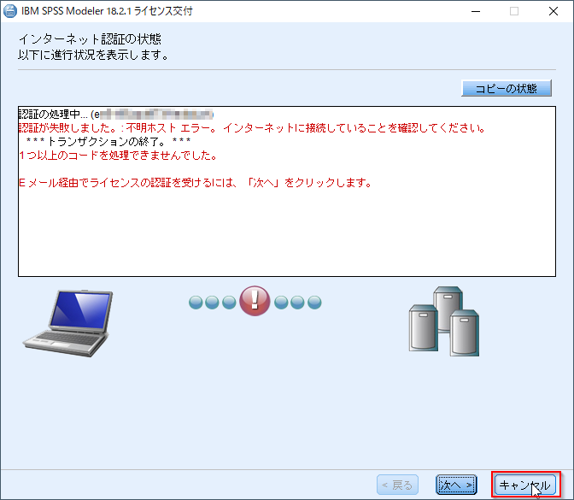Image resolution: width=574 pixels, height=500 pixels.
Task: Click the 以下に進行状況を表示します subtitle
Action: tap(93, 55)
